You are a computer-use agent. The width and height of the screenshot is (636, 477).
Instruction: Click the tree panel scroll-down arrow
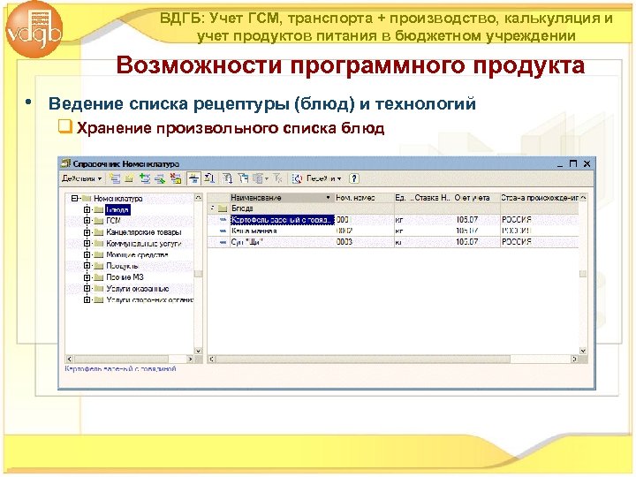[x=199, y=351]
